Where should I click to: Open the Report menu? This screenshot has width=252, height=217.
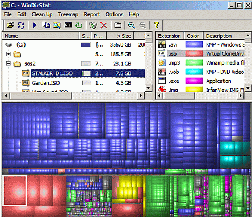coord(92,15)
